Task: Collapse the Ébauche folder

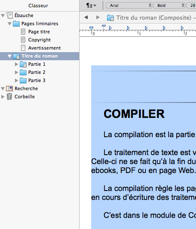Action: [x=3, y=15]
